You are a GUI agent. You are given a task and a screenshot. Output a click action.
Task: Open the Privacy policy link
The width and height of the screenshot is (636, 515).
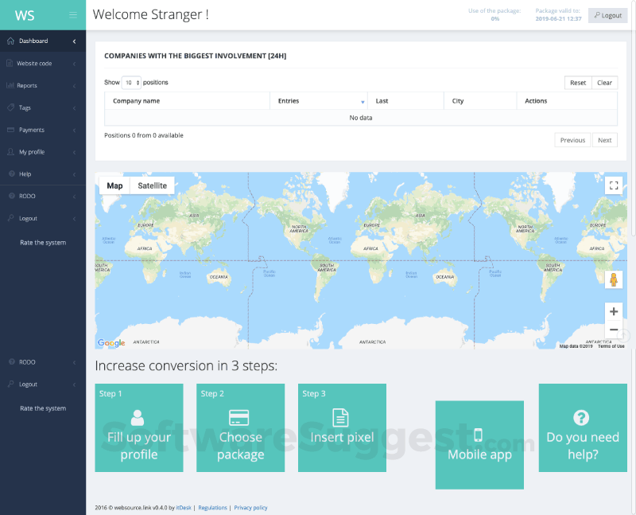click(250, 507)
